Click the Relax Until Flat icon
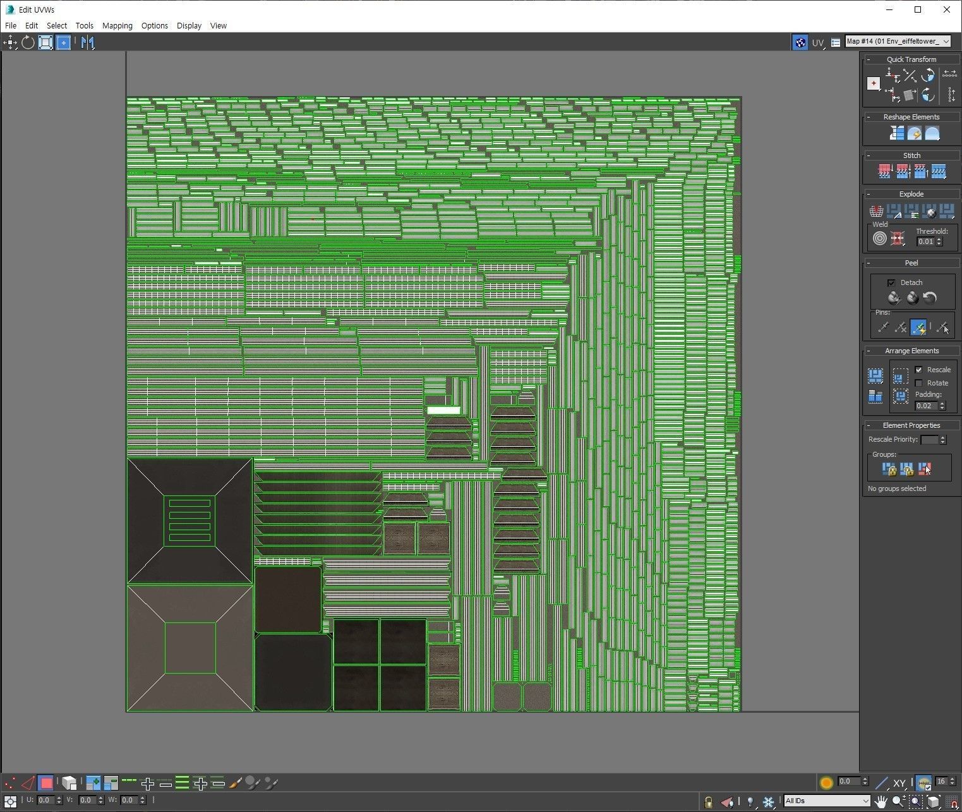Viewport: 962px width, 812px height. 914,133
